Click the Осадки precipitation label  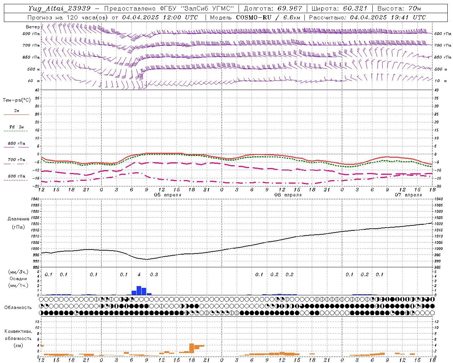(18, 279)
